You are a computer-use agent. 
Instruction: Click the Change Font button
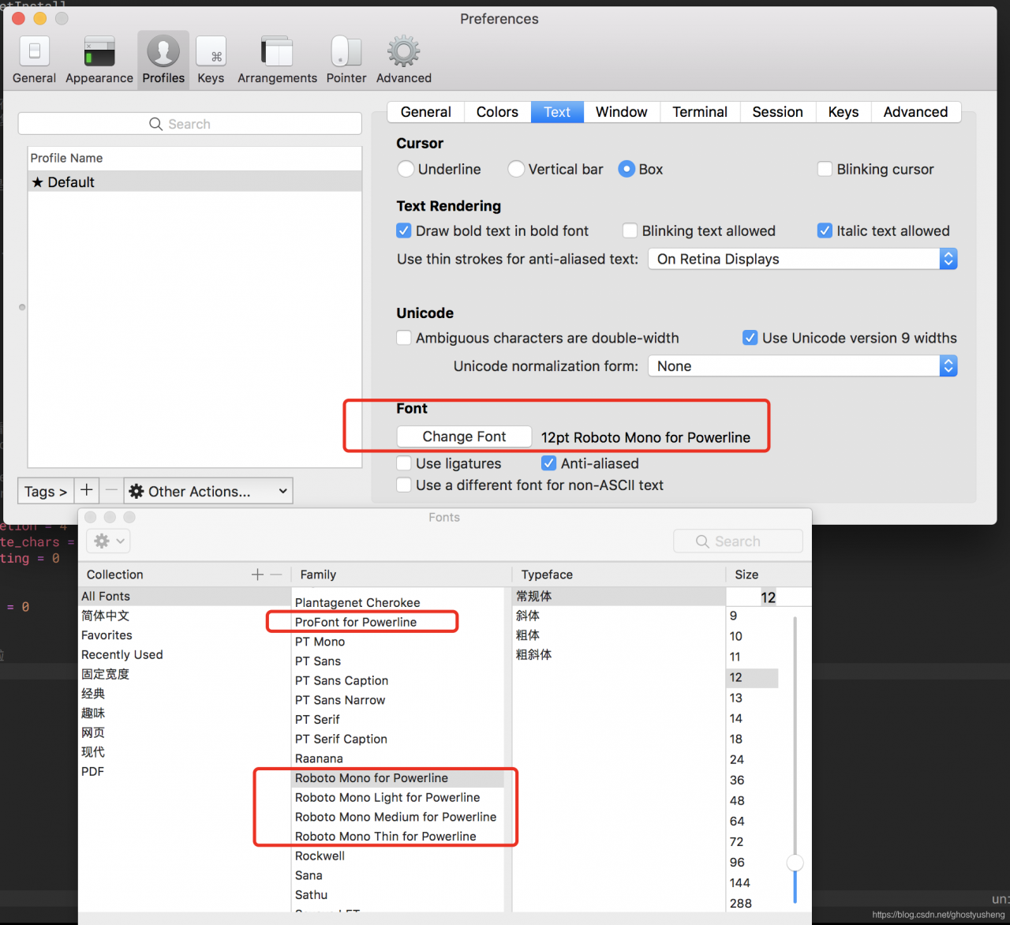coord(464,436)
